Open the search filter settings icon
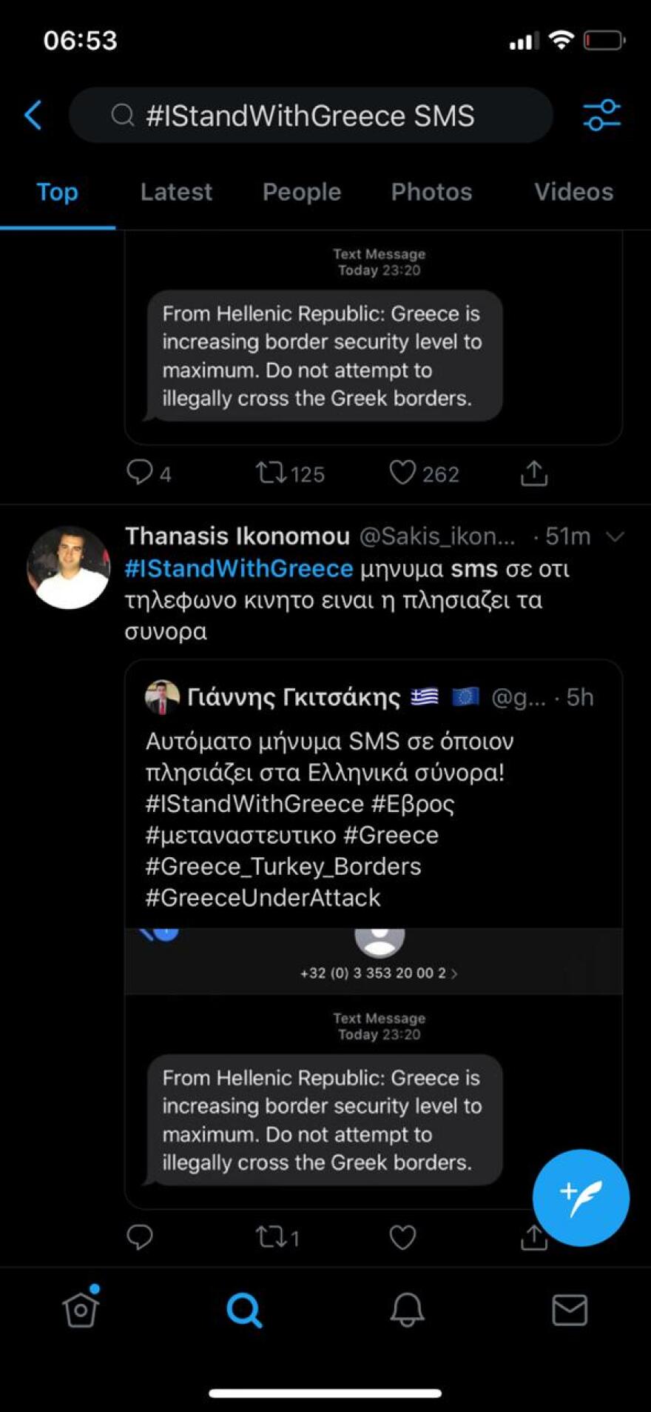This screenshot has height=1412, width=651. pyautogui.click(x=601, y=116)
